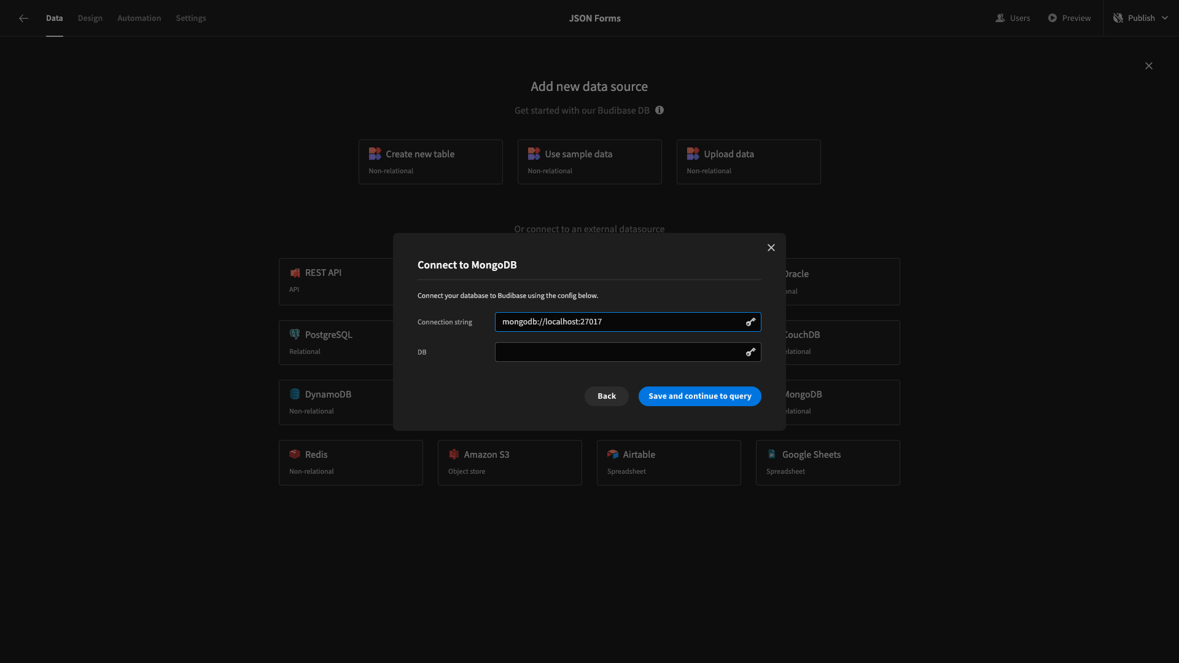Click the Upload data Budibase icon

pos(693,154)
